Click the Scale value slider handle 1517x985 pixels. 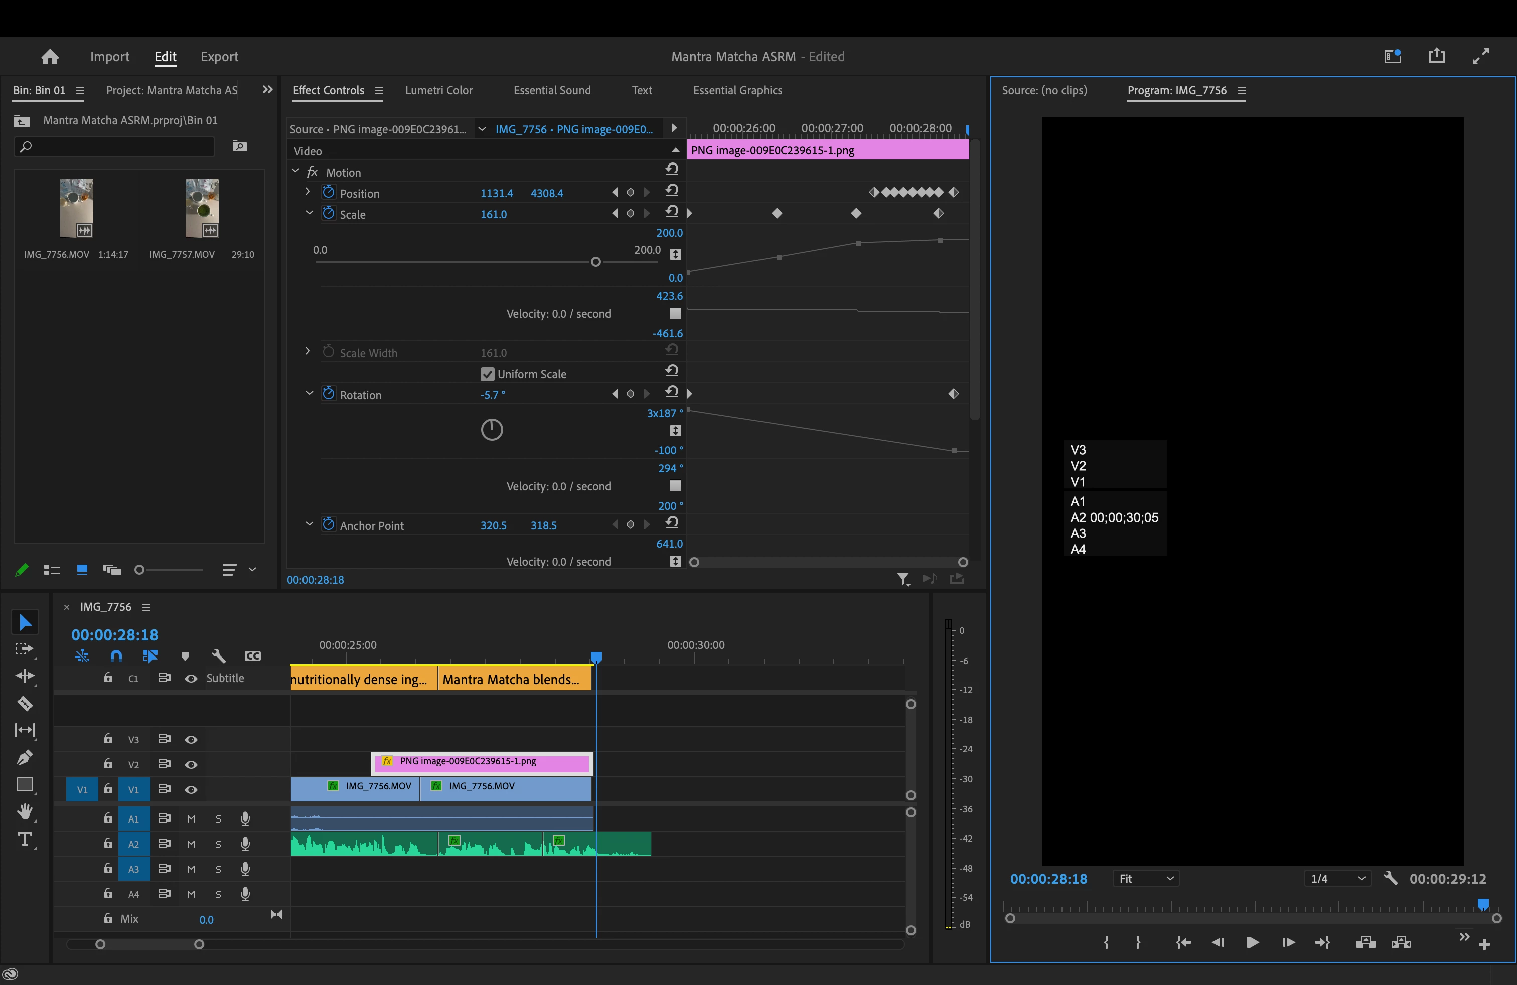tap(595, 262)
